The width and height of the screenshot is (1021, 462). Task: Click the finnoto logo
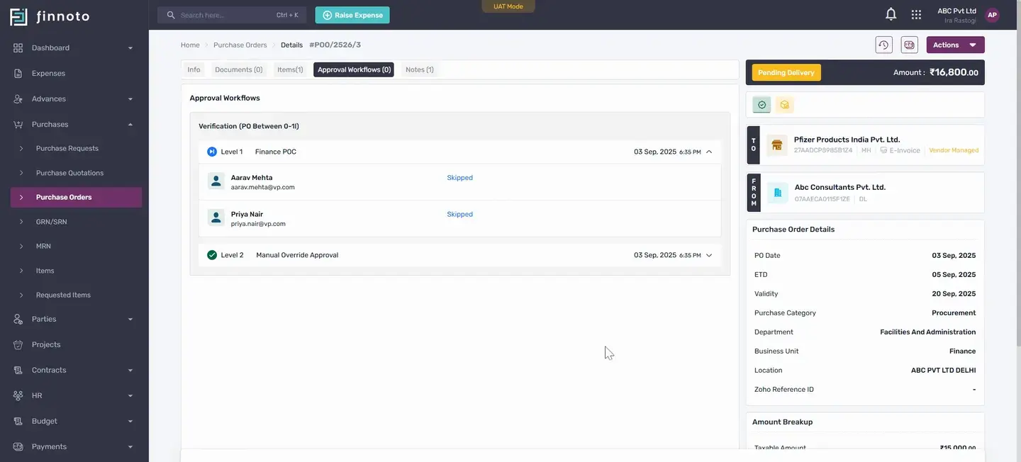[50, 16]
